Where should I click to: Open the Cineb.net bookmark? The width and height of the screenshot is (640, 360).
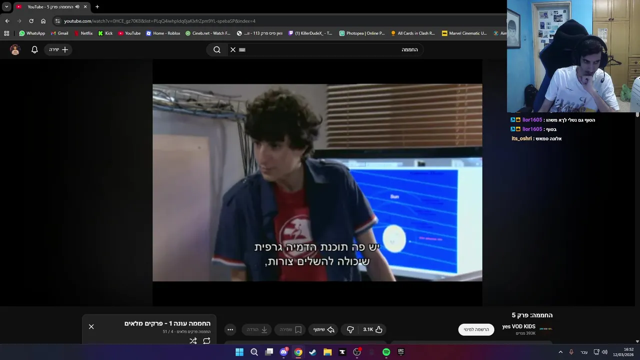pos(208,33)
